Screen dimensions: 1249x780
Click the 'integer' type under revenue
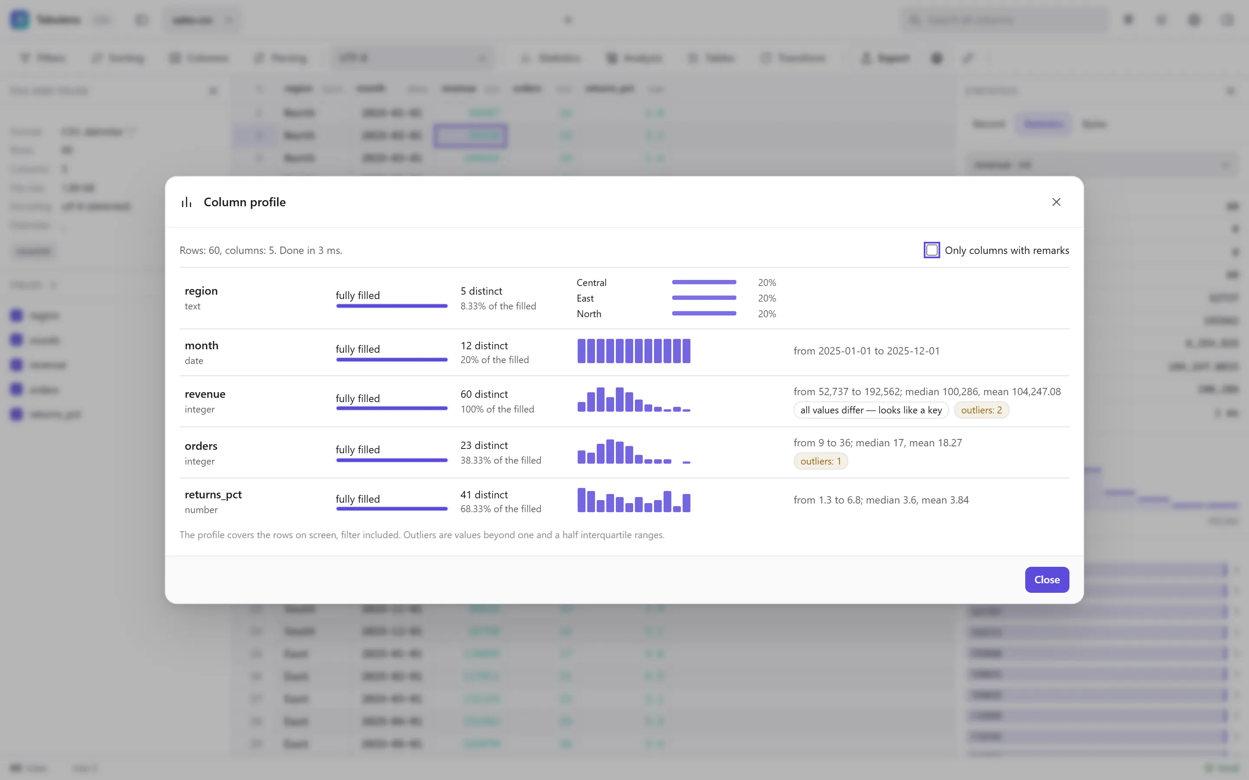tap(200, 409)
